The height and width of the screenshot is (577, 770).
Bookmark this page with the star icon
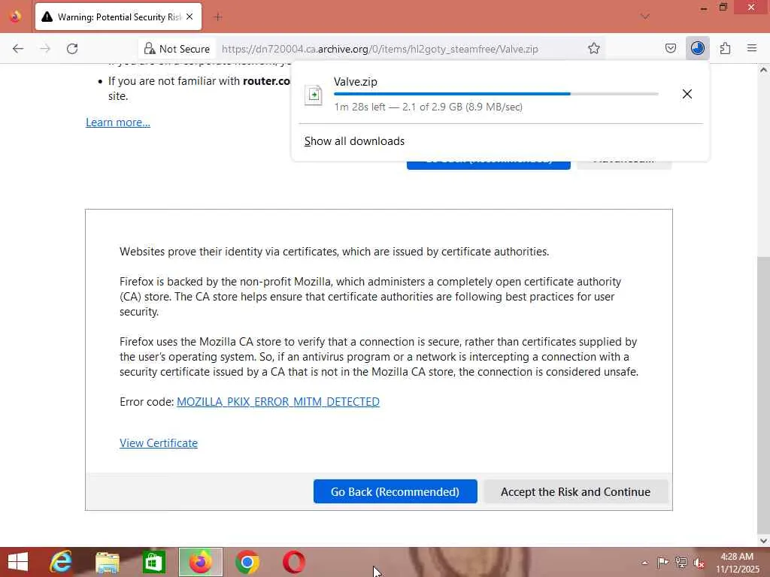594,48
